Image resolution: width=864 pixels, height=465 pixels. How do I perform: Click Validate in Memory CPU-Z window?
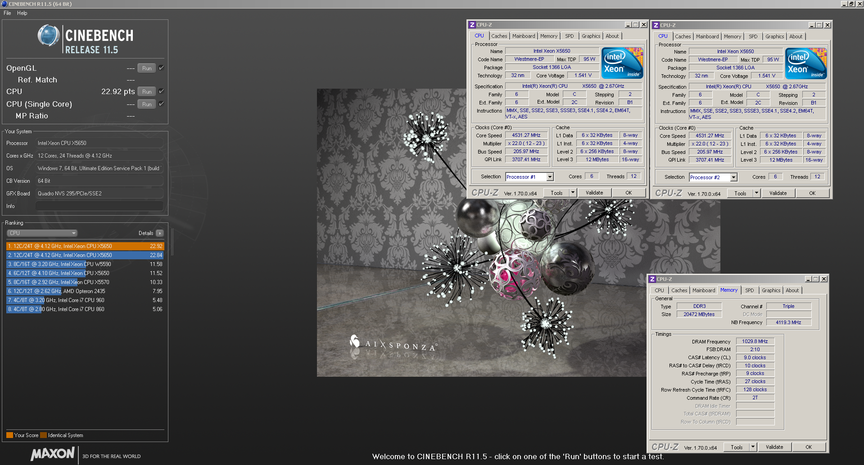click(774, 447)
